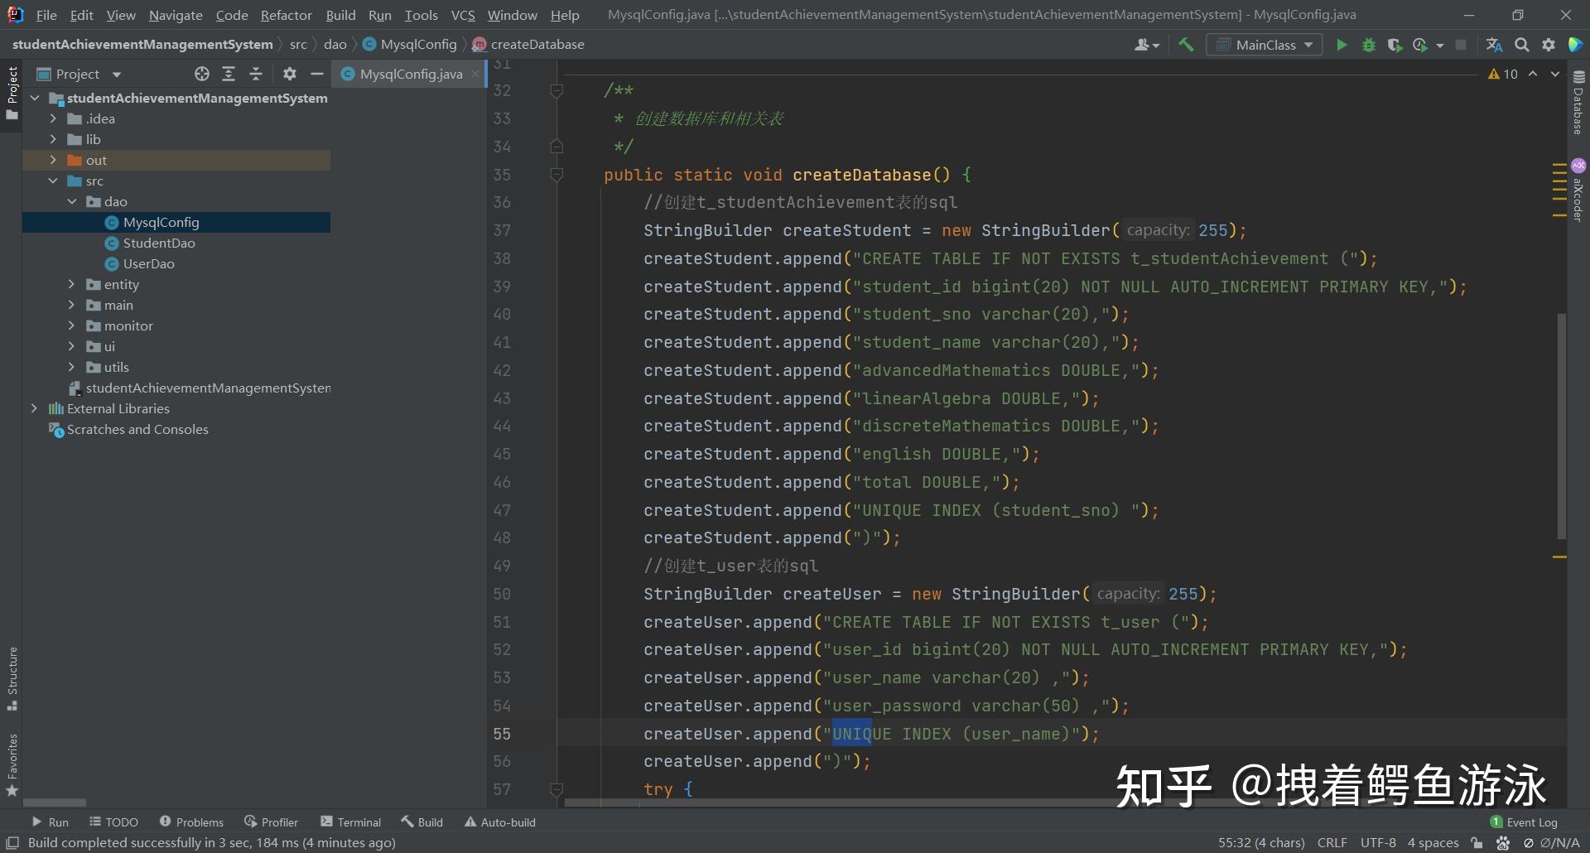This screenshot has height=853, width=1590.
Task: Open Search Everywhere magnifier
Action: click(1522, 45)
